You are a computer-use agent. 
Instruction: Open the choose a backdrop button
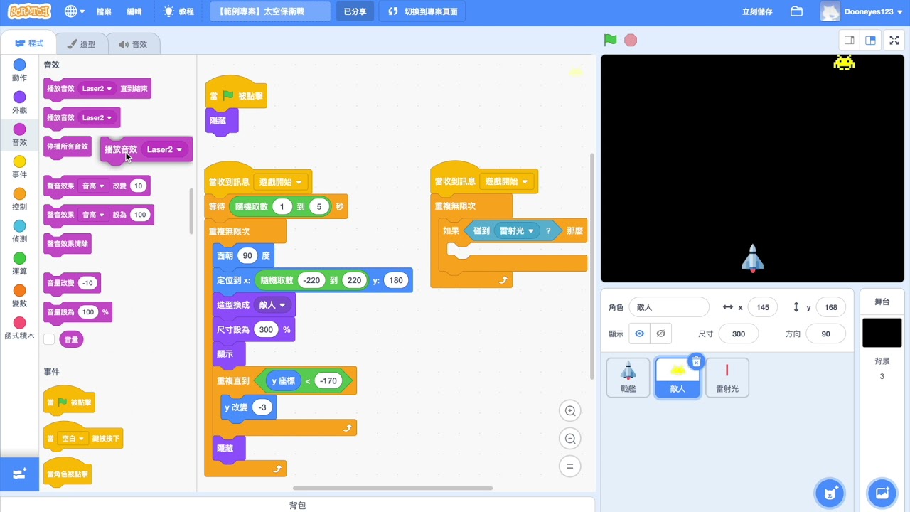[x=882, y=493]
